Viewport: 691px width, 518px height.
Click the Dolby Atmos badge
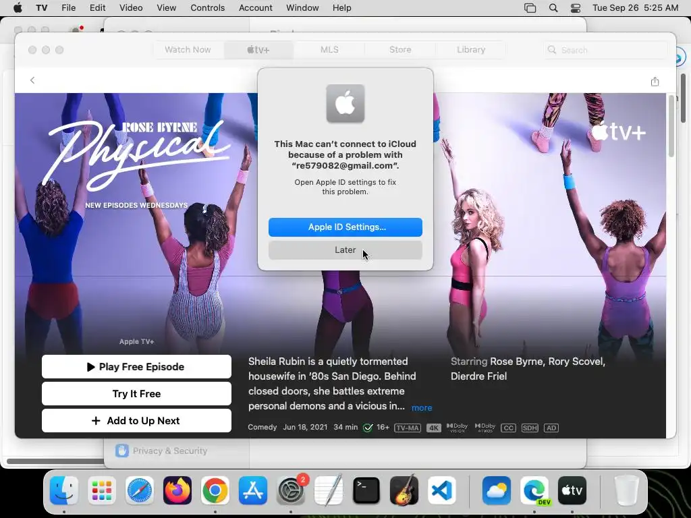click(x=485, y=428)
